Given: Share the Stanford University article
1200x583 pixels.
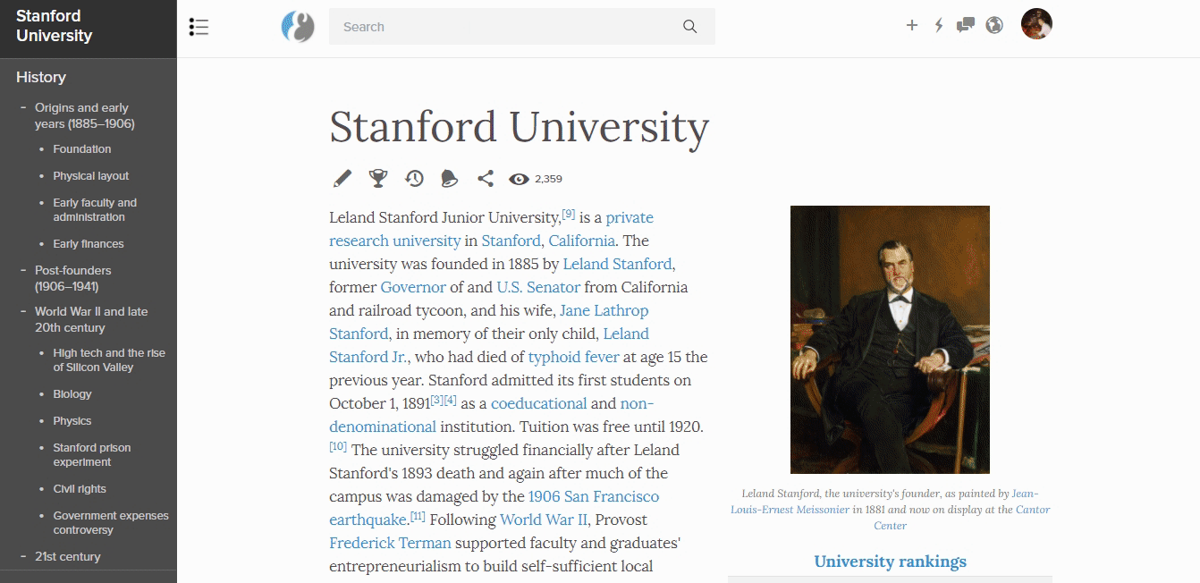Looking at the screenshot, I should [x=486, y=179].
